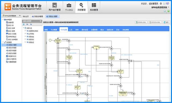Select 流程管理 gear icon in header
This screenshot has height=103, width=172.
pyautogui.click(x=81, y=5)
